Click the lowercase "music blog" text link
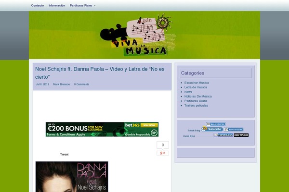 coord(189,136)
